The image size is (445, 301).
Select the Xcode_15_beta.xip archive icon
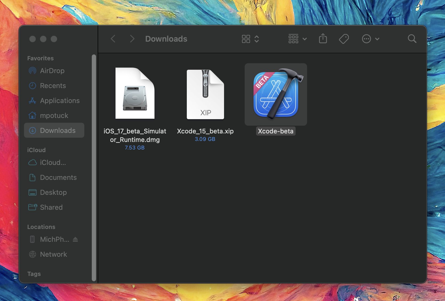point(205,94)
